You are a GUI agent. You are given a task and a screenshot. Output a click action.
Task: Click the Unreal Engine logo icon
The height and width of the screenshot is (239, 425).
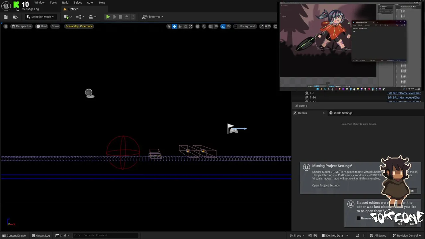point(6,5)
